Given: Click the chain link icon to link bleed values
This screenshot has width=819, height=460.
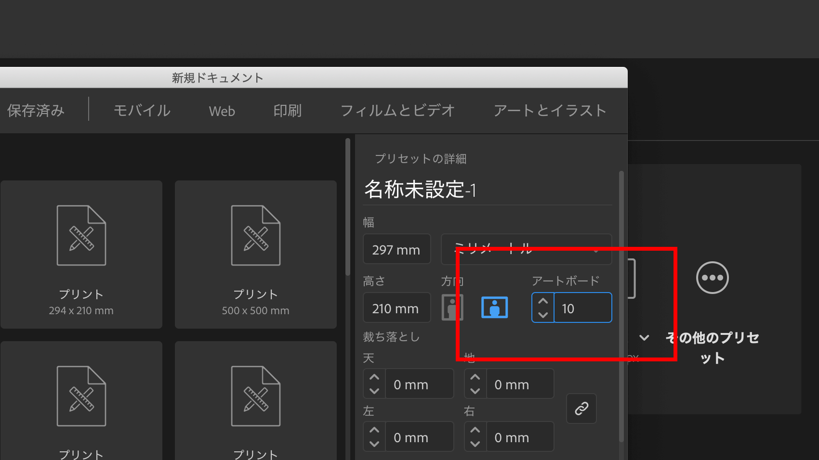Looking at the screenshot, I should pos(581,409).
